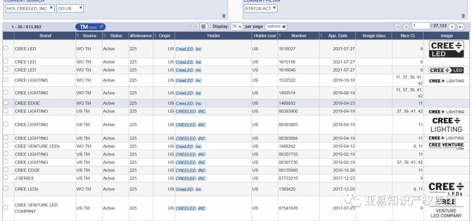The image size is (472, 221).
Task: Go to the first results page
Action: click(397, 27)
